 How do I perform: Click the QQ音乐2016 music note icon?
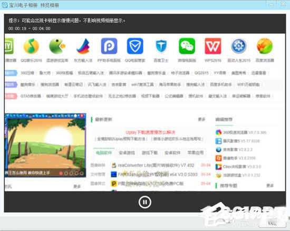[31, 46]
